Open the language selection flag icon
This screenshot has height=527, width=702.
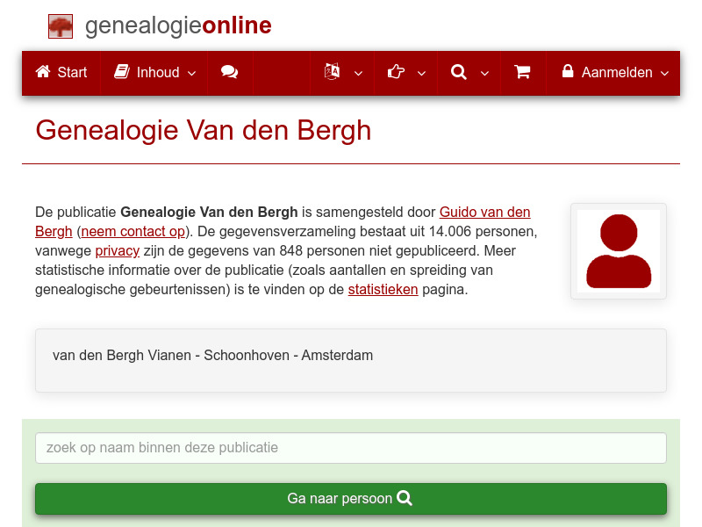point(332,72)
